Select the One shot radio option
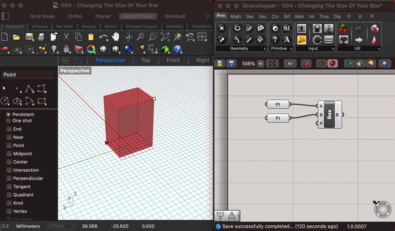The width and height of the screenshot is (395, 231). [x=8, y=120]
